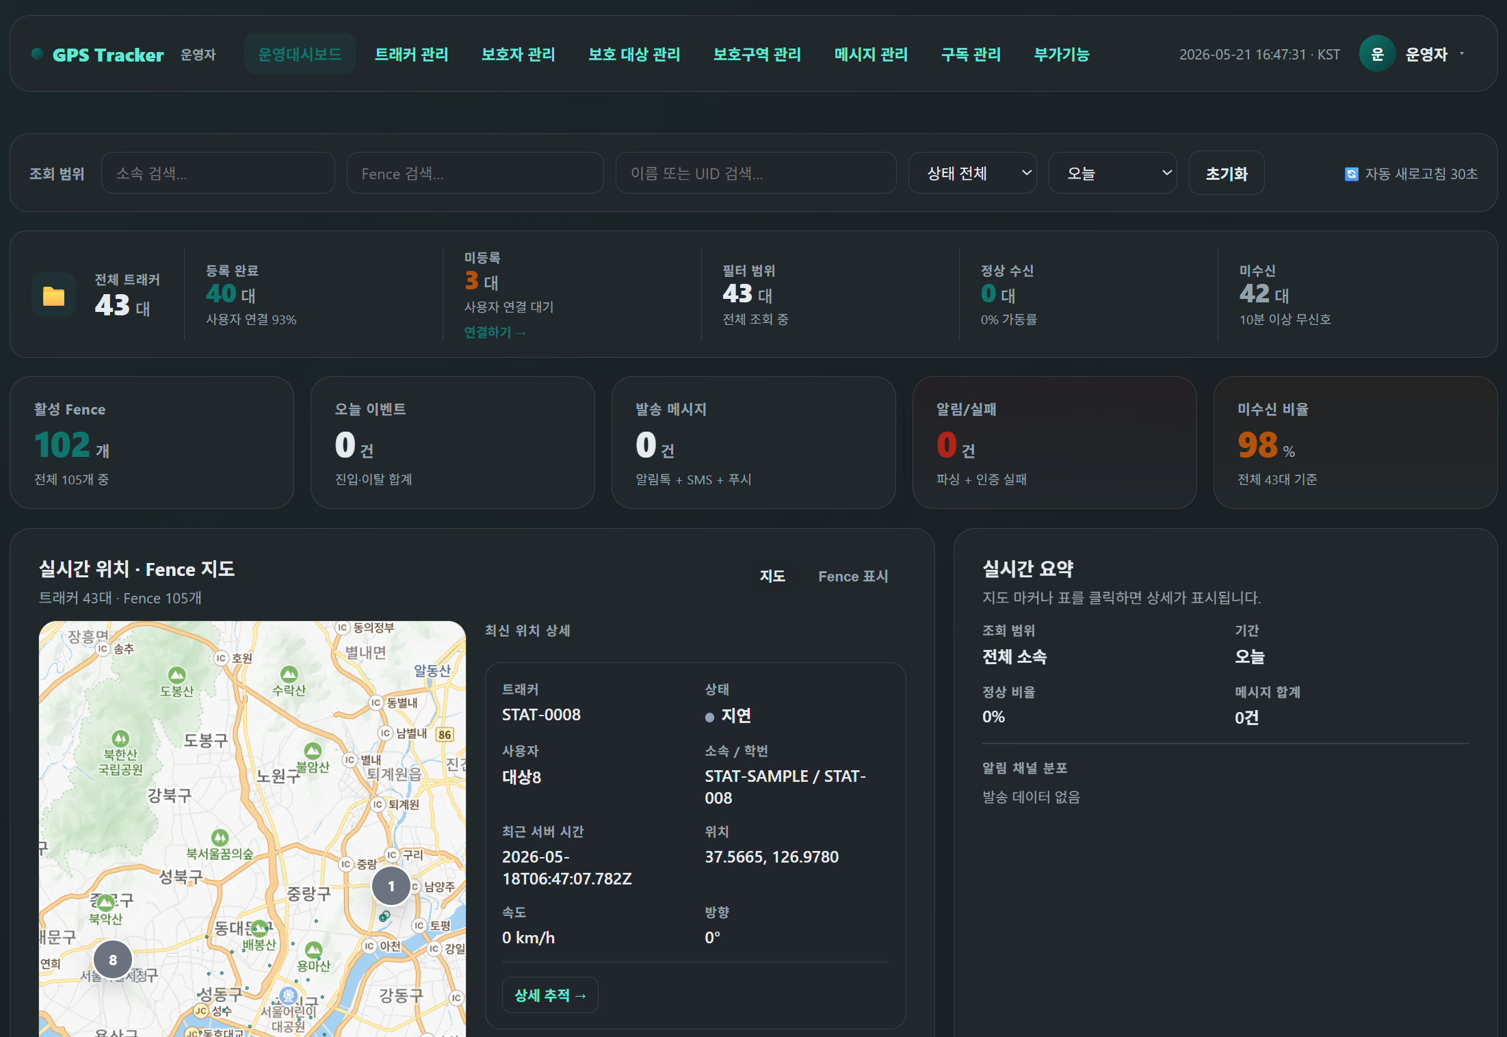Go to 보호자 관리 menu
1507x1037 pixels.
tap(518, 54)
